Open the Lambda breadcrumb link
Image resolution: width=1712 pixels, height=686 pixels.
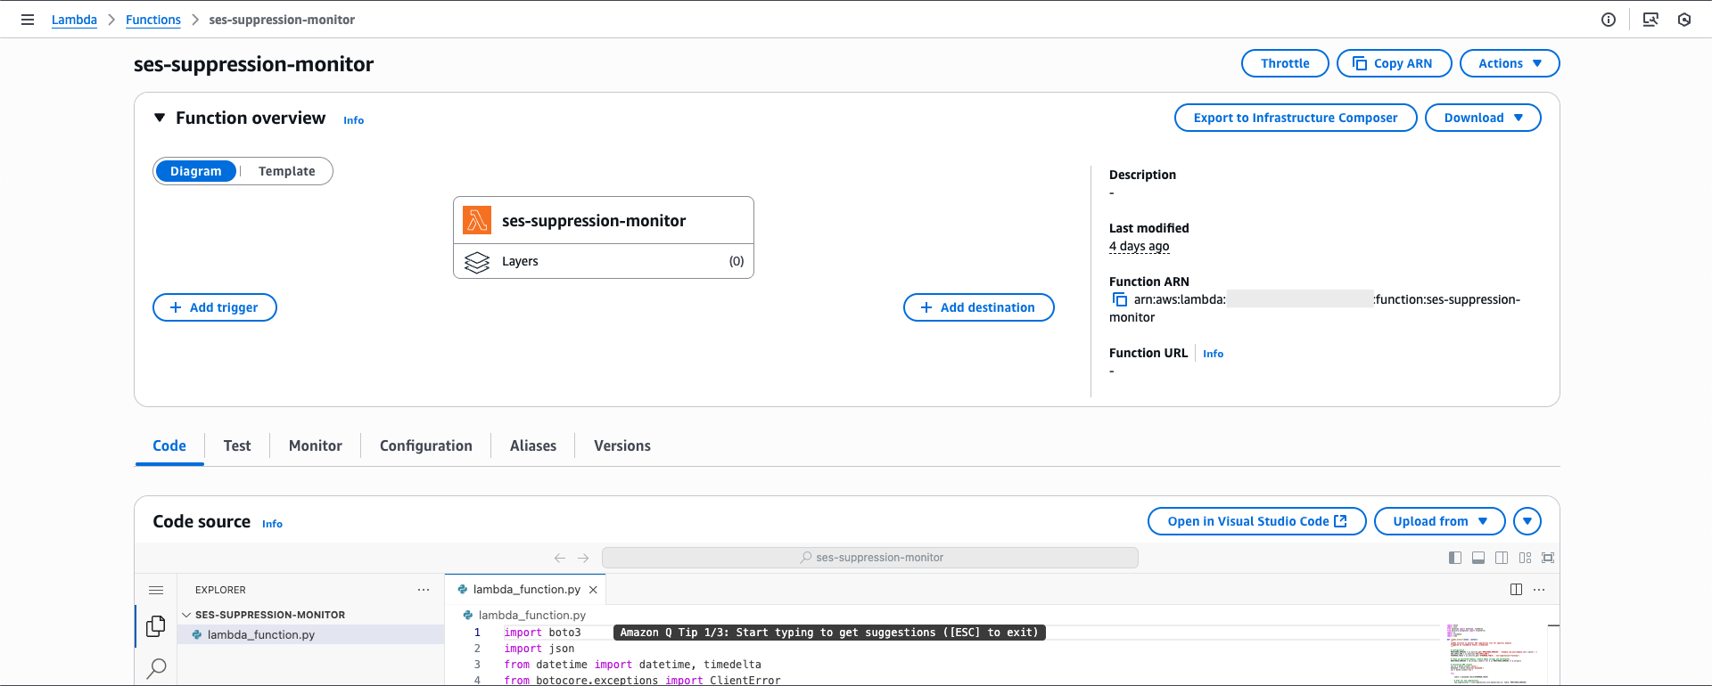(x=74, y=20)
